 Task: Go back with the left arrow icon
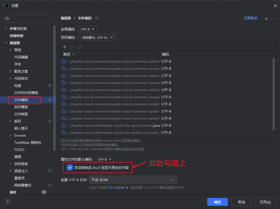pyautogui.click(x=267, y=19)
